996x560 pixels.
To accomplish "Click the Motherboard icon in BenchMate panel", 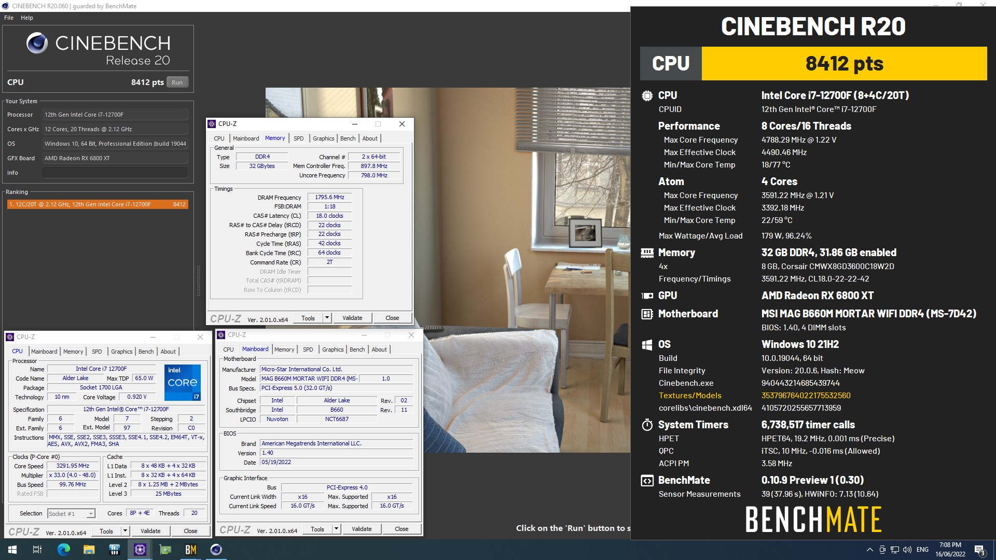I will [647, 314].
